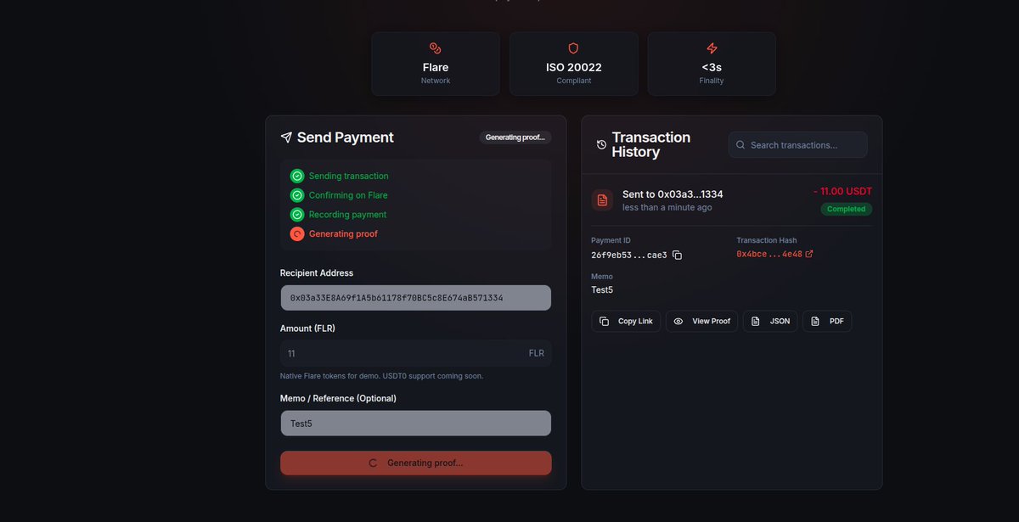Click the Amount (FLR) input field
1019x522 pixels.
(416, 353)
